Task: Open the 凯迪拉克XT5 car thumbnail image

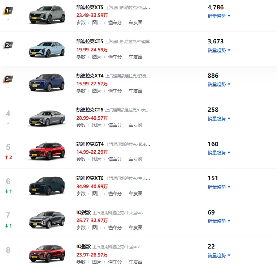Action: pos(47,15)
